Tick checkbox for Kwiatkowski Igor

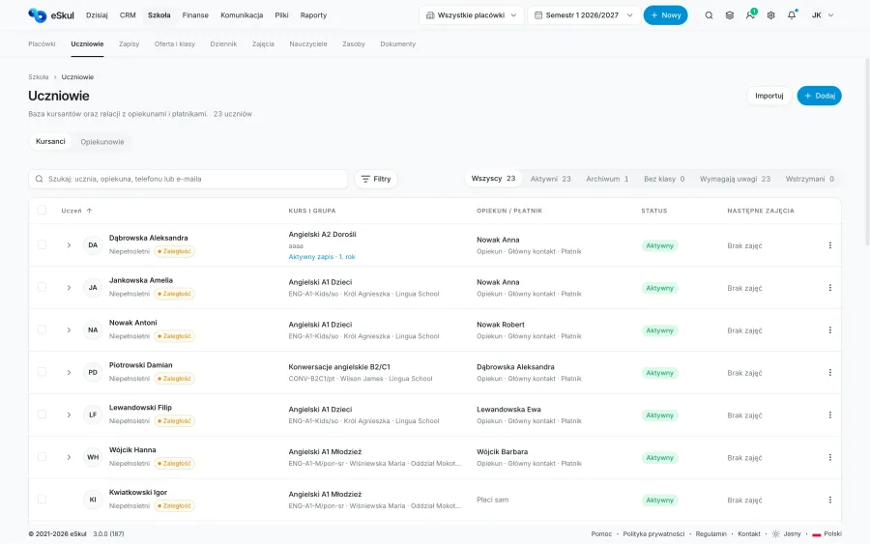point(42,500)
